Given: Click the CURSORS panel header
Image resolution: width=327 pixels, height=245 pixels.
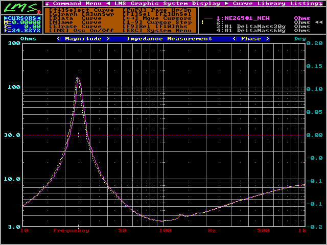Looking at the screenshot, I should (x=22, y=18).
